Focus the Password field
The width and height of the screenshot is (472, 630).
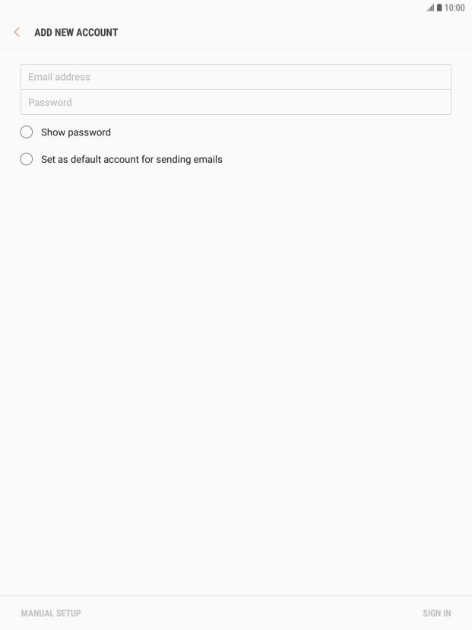(236, 102)
